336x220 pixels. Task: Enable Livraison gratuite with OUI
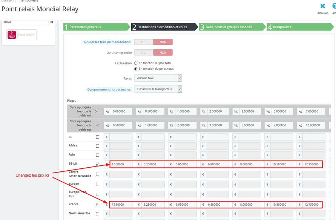tap(144, 53)
